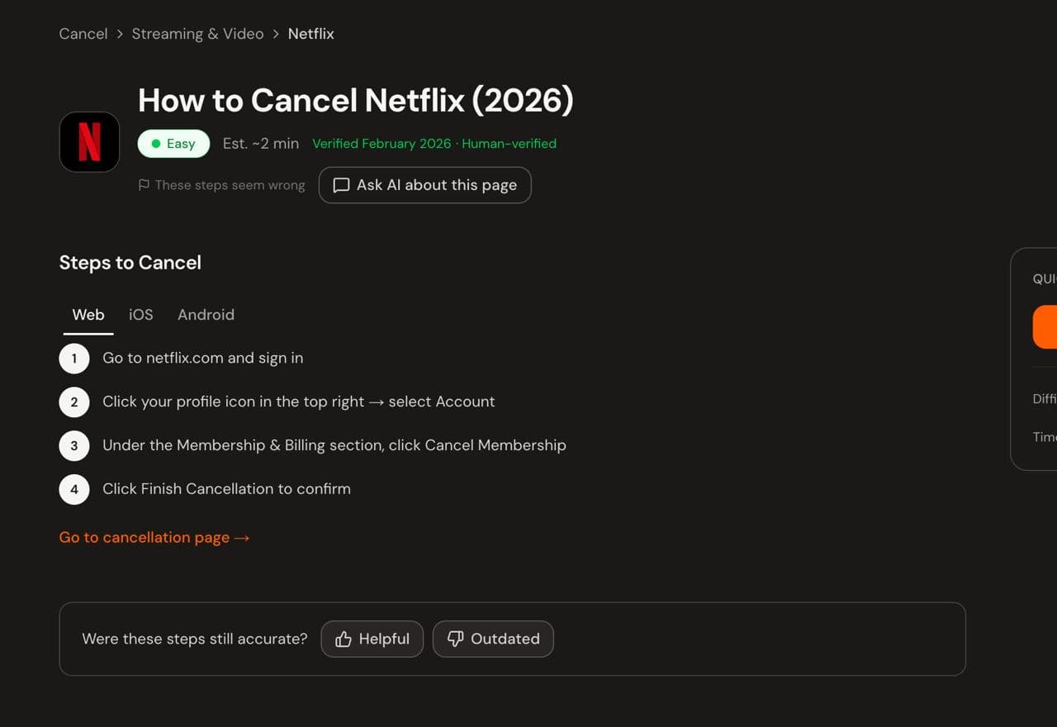The height and width of the screenshot is (727, 1057).
Task: Click the Verified February 2026 label
Action: (382, 144)
